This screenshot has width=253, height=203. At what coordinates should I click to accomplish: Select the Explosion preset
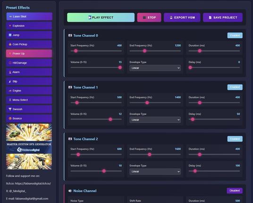[29, 25]
